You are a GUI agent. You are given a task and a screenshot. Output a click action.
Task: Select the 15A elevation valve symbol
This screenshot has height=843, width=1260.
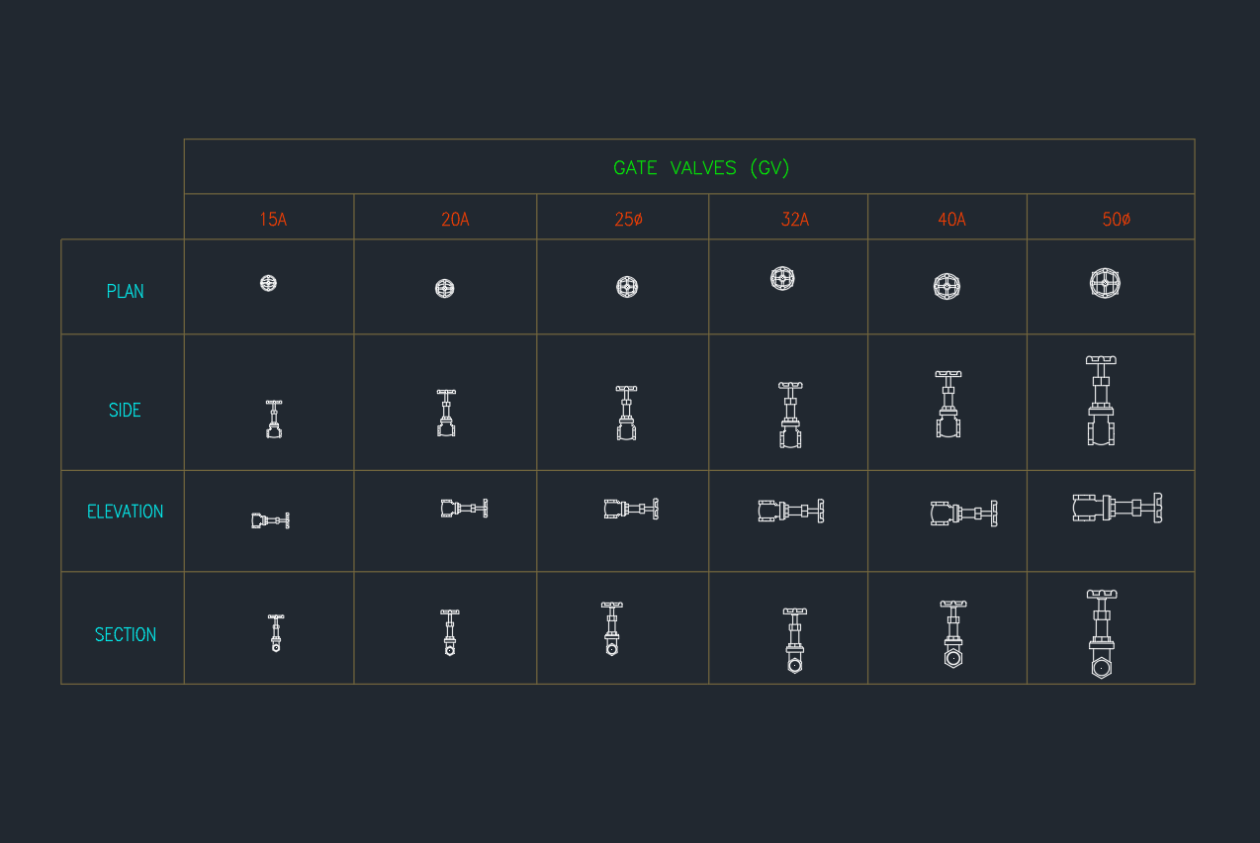tap(270, 520)
